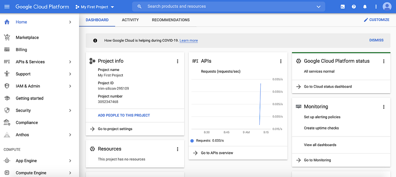Open the Project info card options menu
The height and width of the screenshot is (177, 396).
[178, 61]
